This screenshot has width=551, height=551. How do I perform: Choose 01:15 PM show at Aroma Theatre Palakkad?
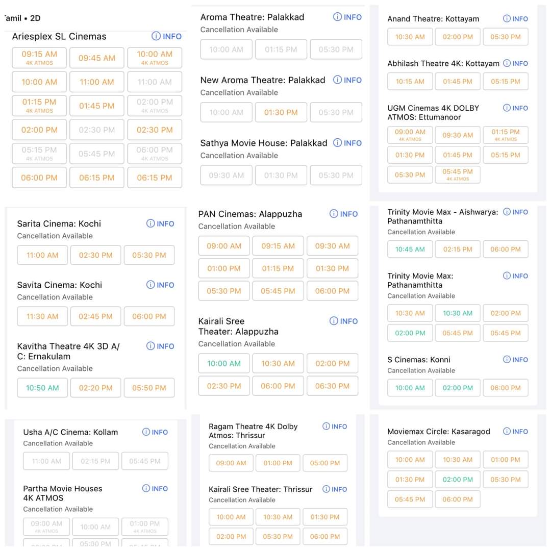[x=281, y=49]
